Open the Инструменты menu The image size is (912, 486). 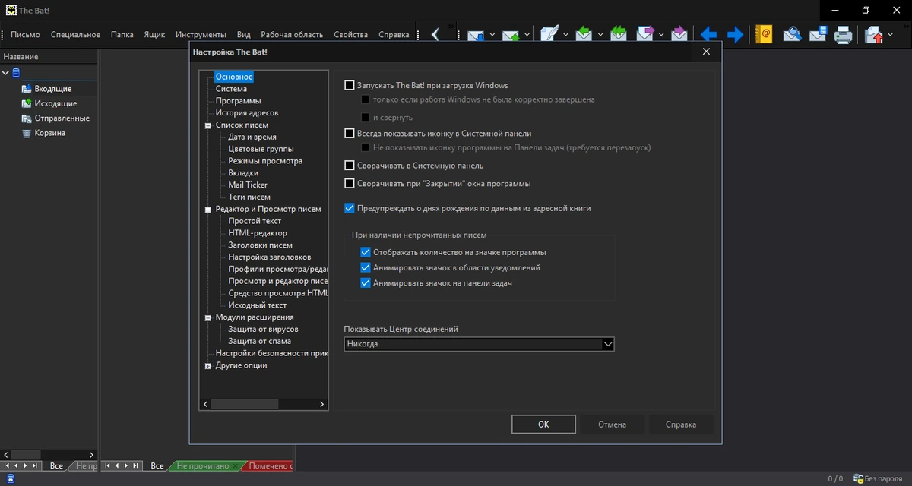(x=201, y=34)
